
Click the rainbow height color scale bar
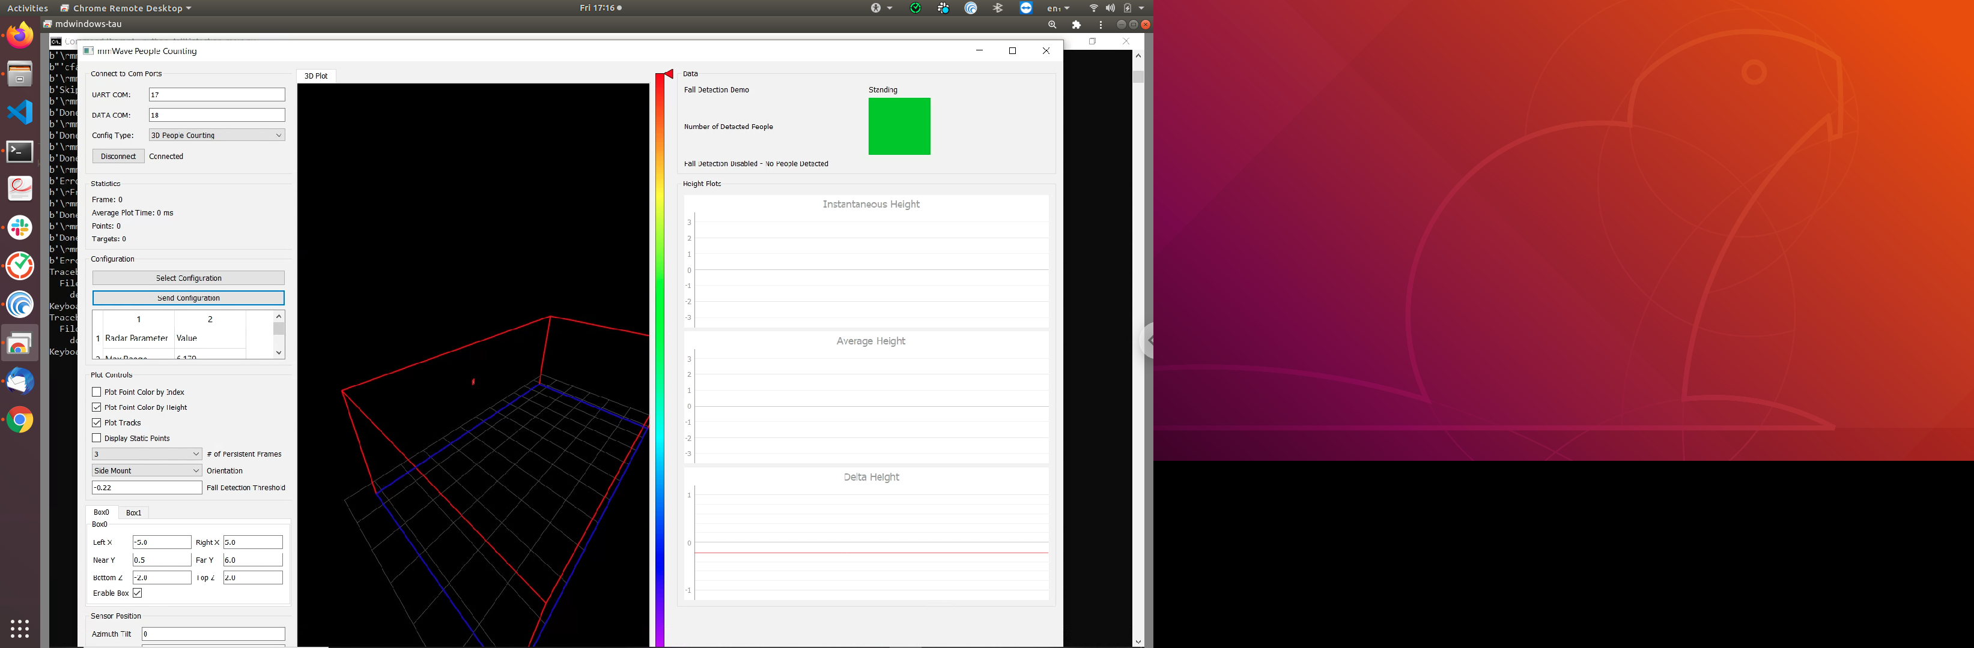pos(660,359)
